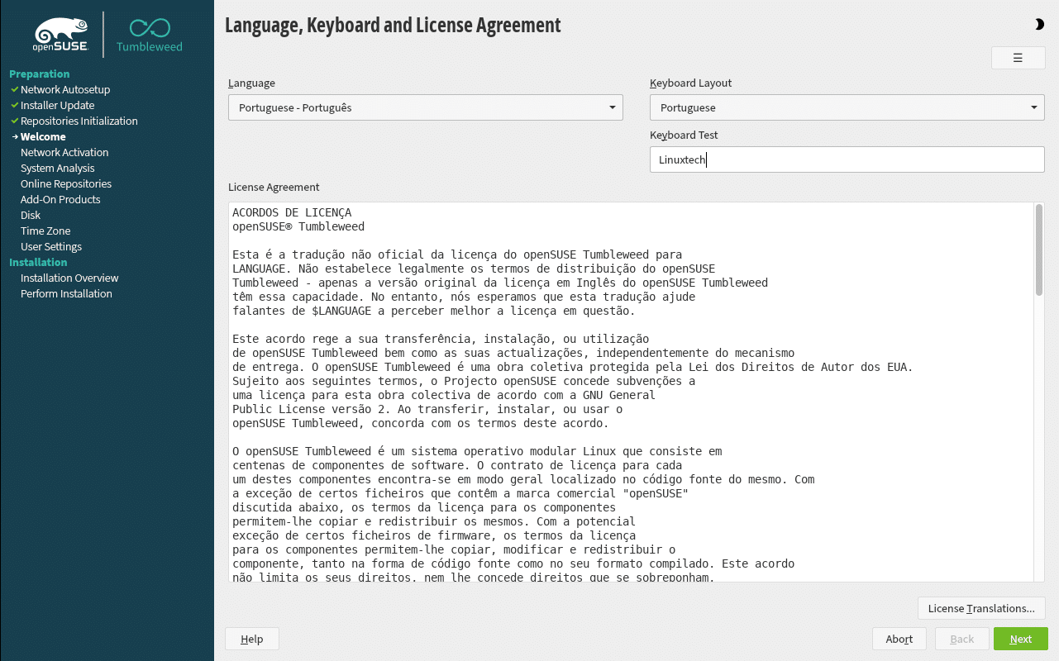Select the Time Zone step
This screenshot has width=1059, height=661.
tap(45, 231)
